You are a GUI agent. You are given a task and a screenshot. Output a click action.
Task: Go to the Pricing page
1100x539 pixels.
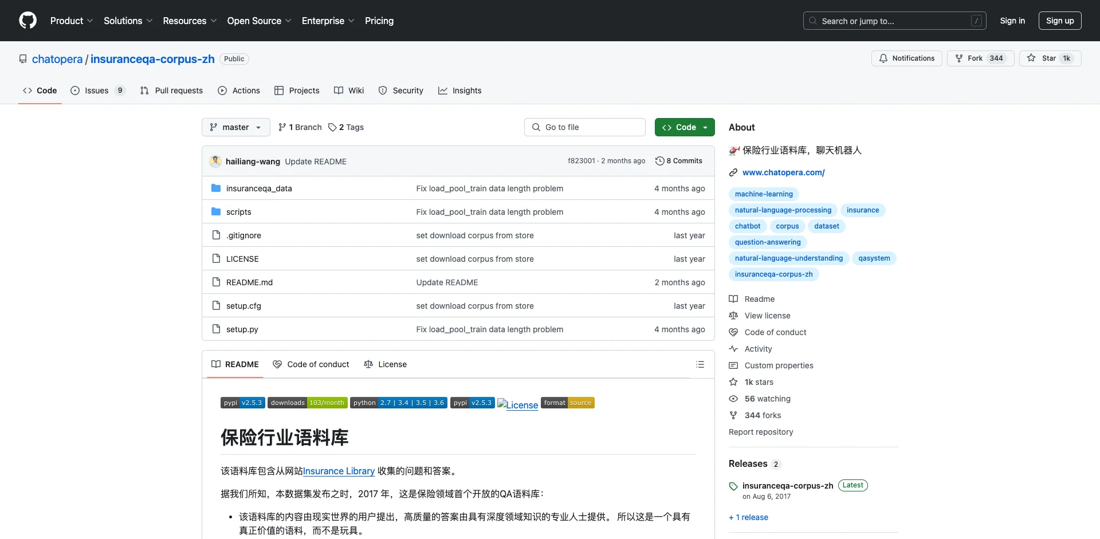(379, 21)
